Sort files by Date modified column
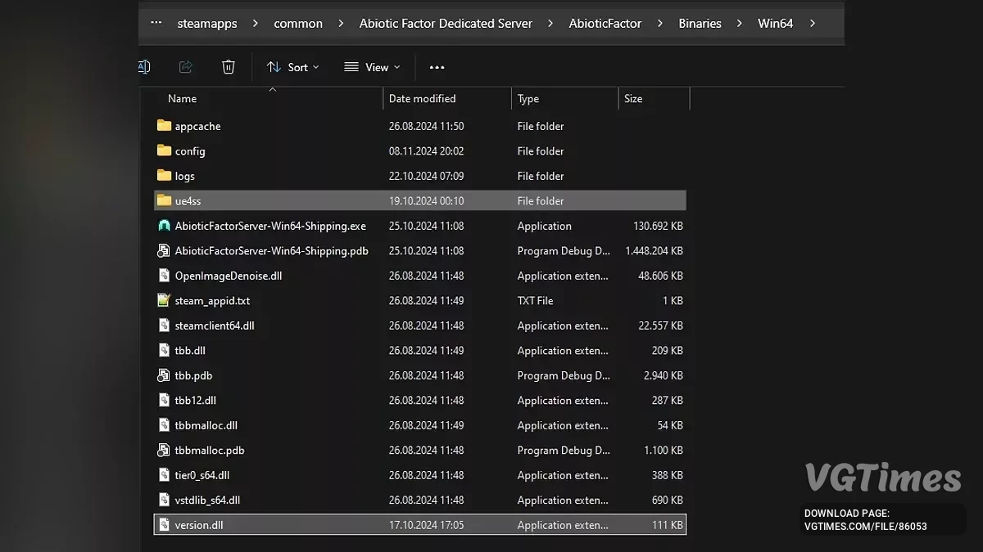The image size is (983, 552). [422, 99]
